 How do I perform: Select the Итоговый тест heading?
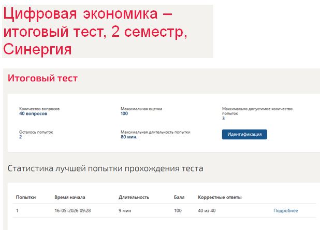[x=42, y=78]
